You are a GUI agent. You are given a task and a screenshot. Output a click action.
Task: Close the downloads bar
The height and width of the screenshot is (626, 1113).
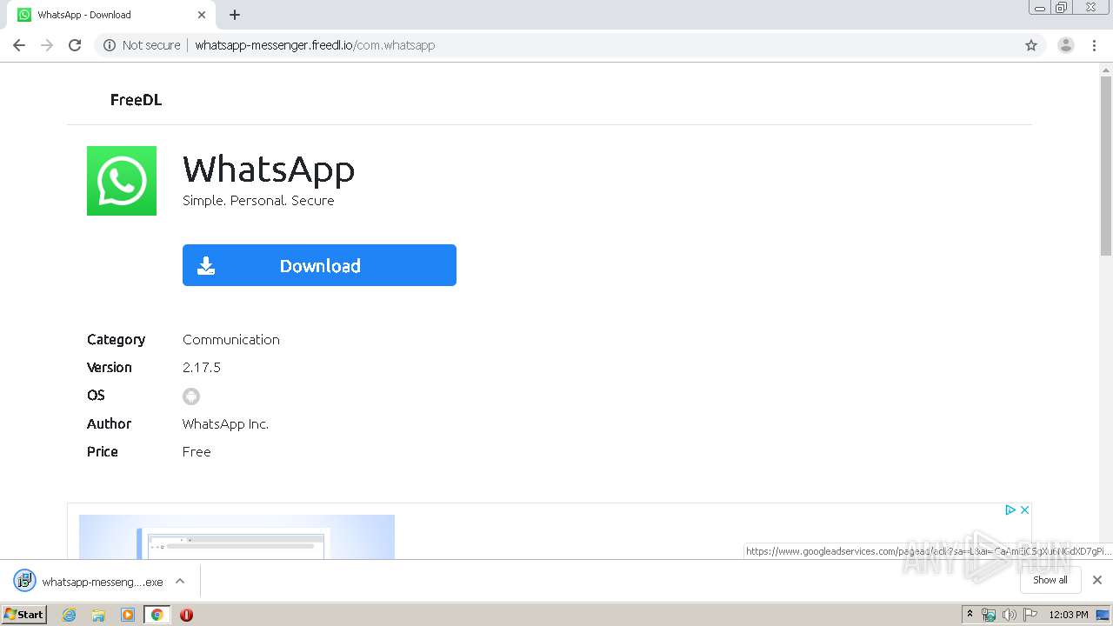pos(1097,580)
